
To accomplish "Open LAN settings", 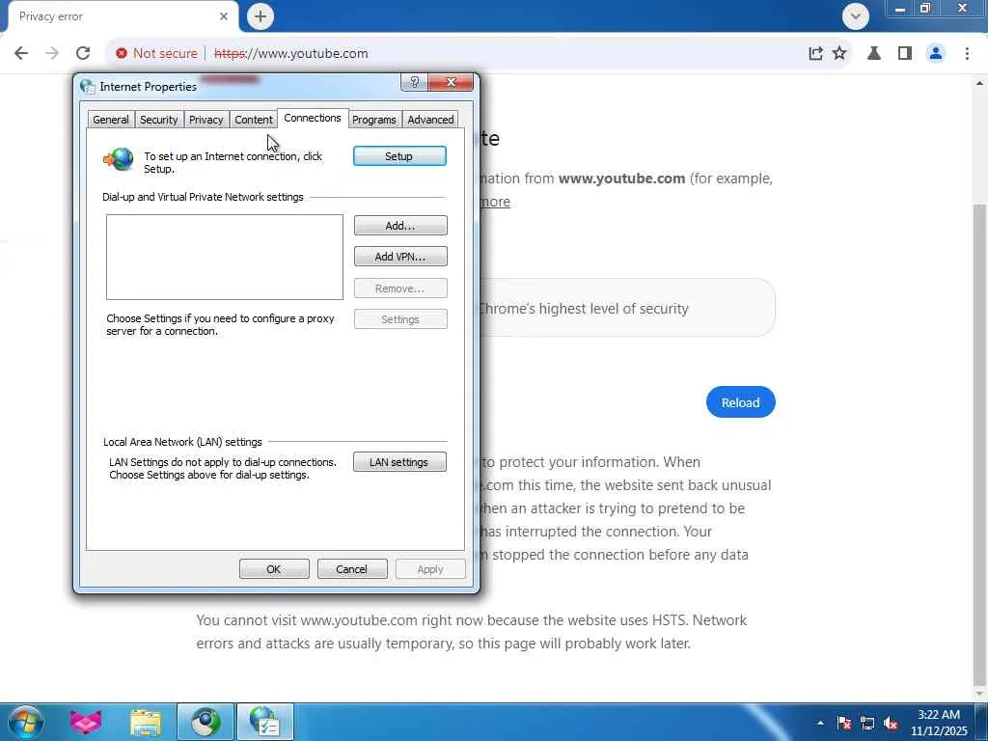I will 399,462.
